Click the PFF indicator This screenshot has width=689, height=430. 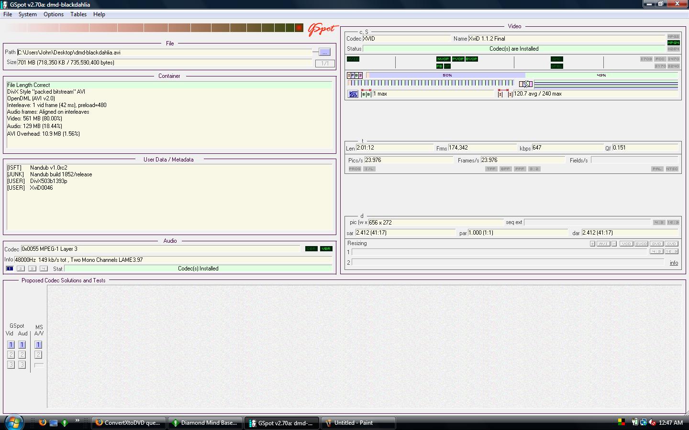520,169
